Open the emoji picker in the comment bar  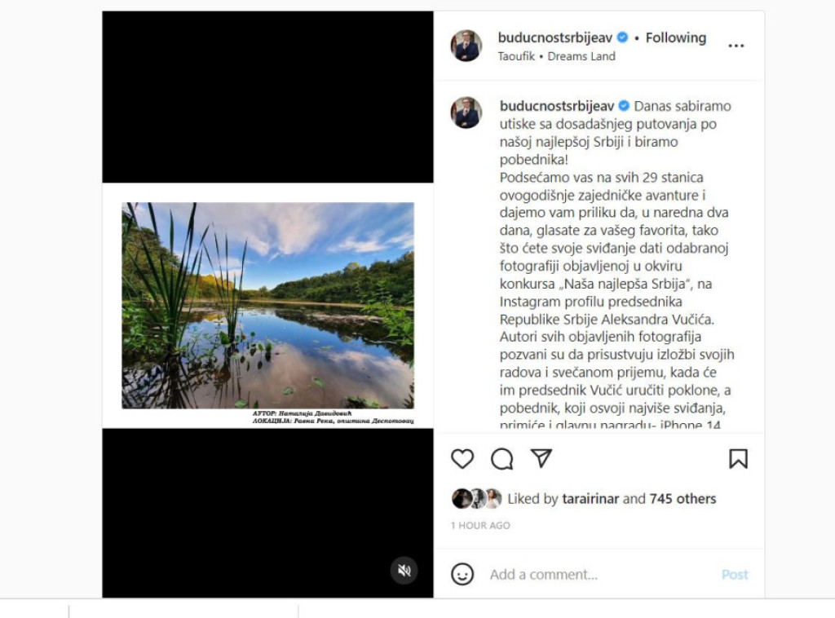(464, 574)
